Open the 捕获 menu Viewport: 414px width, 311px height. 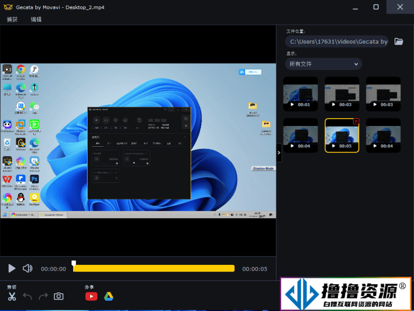coord(12,19)
